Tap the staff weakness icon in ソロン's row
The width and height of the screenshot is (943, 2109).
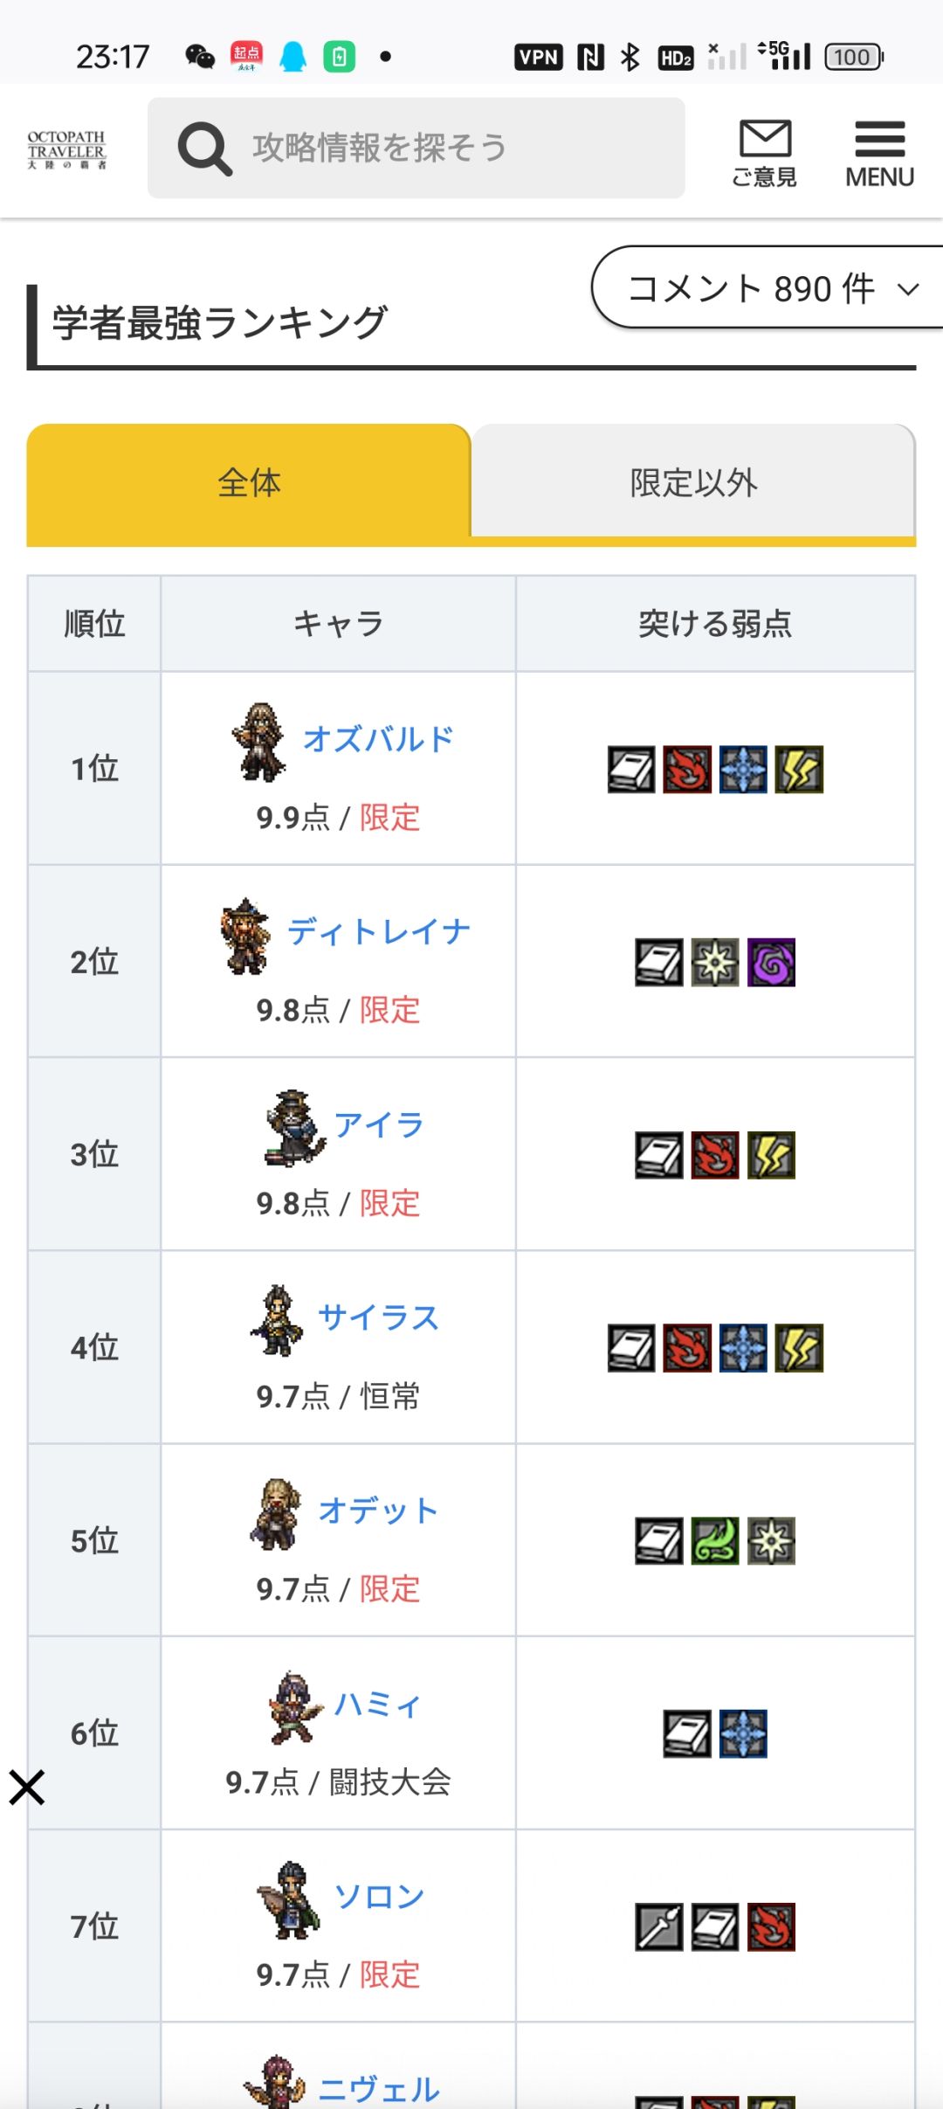[659, 1926]
